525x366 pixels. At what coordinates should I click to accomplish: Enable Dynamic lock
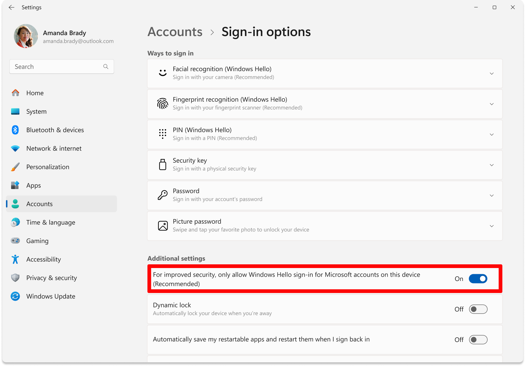pos(478,309)
